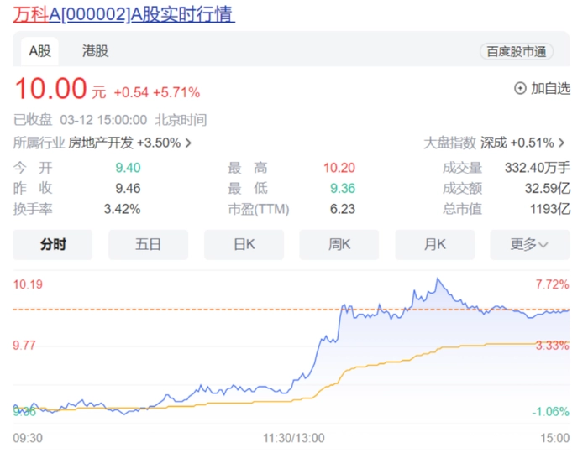Click the 百度股市通 badge button
Image resolution: width=588 pixels, height=453 pixels.
coord(516,52)
